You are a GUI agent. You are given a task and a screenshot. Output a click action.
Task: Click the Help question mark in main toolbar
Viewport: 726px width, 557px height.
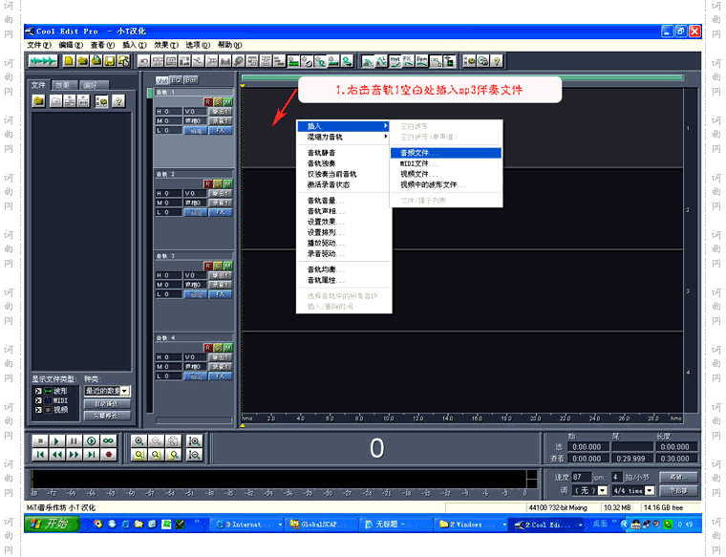tap(497, 61)
